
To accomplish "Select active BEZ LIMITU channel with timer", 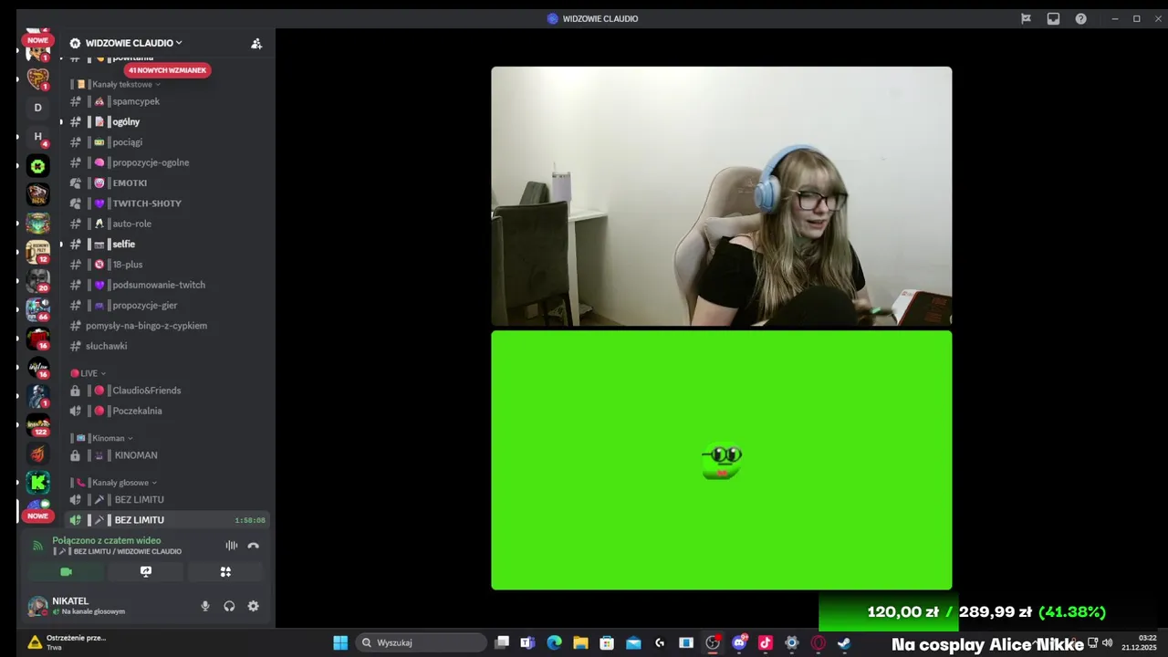I will tap(165, 520).
